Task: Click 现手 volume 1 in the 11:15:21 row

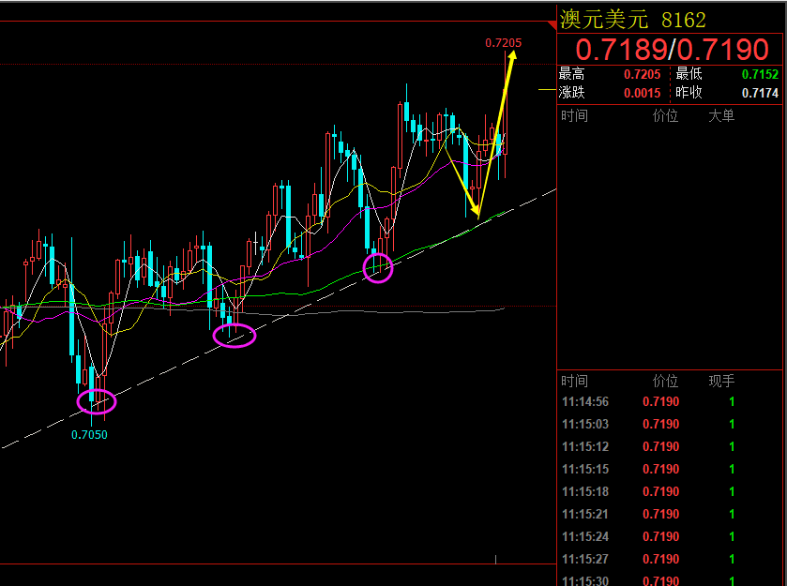Action: [x=732, y=514]
